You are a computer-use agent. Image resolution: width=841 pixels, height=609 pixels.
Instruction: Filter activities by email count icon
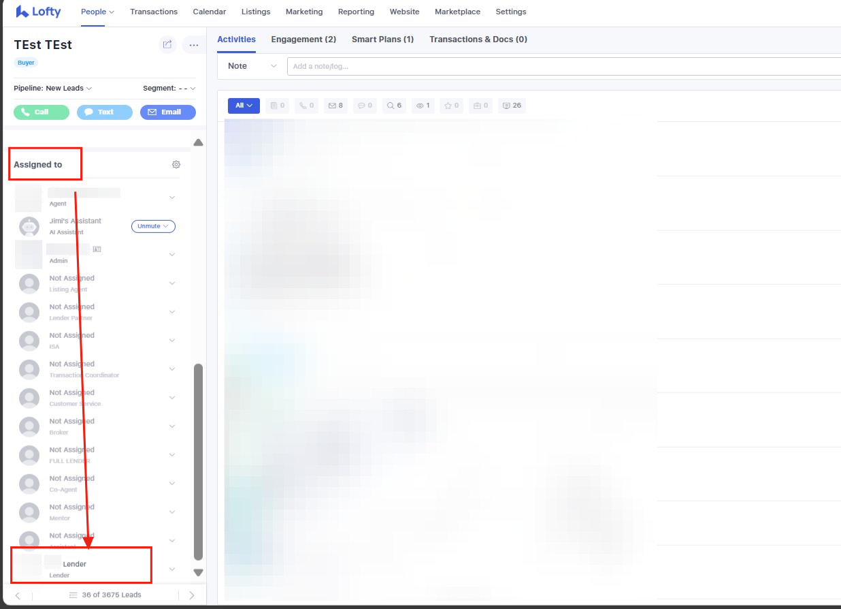[x=335, y=106]
